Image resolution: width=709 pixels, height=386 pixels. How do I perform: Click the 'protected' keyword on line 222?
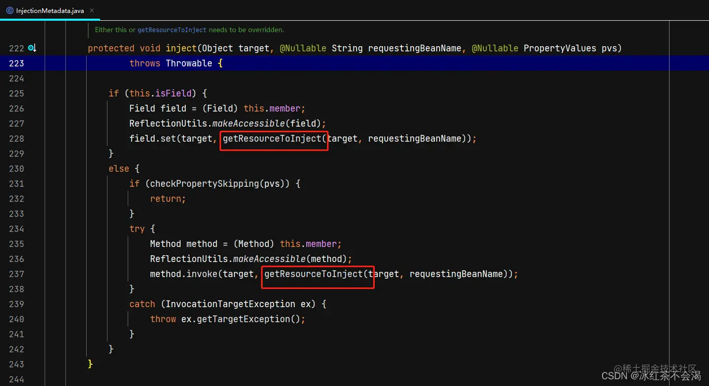click(x=111, y=48)
